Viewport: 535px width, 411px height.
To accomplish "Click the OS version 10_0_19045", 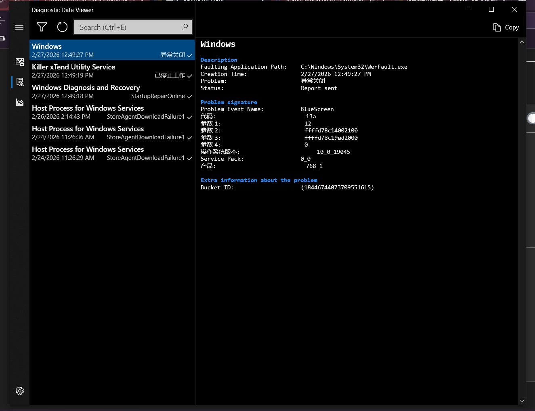I will (334, 152).
